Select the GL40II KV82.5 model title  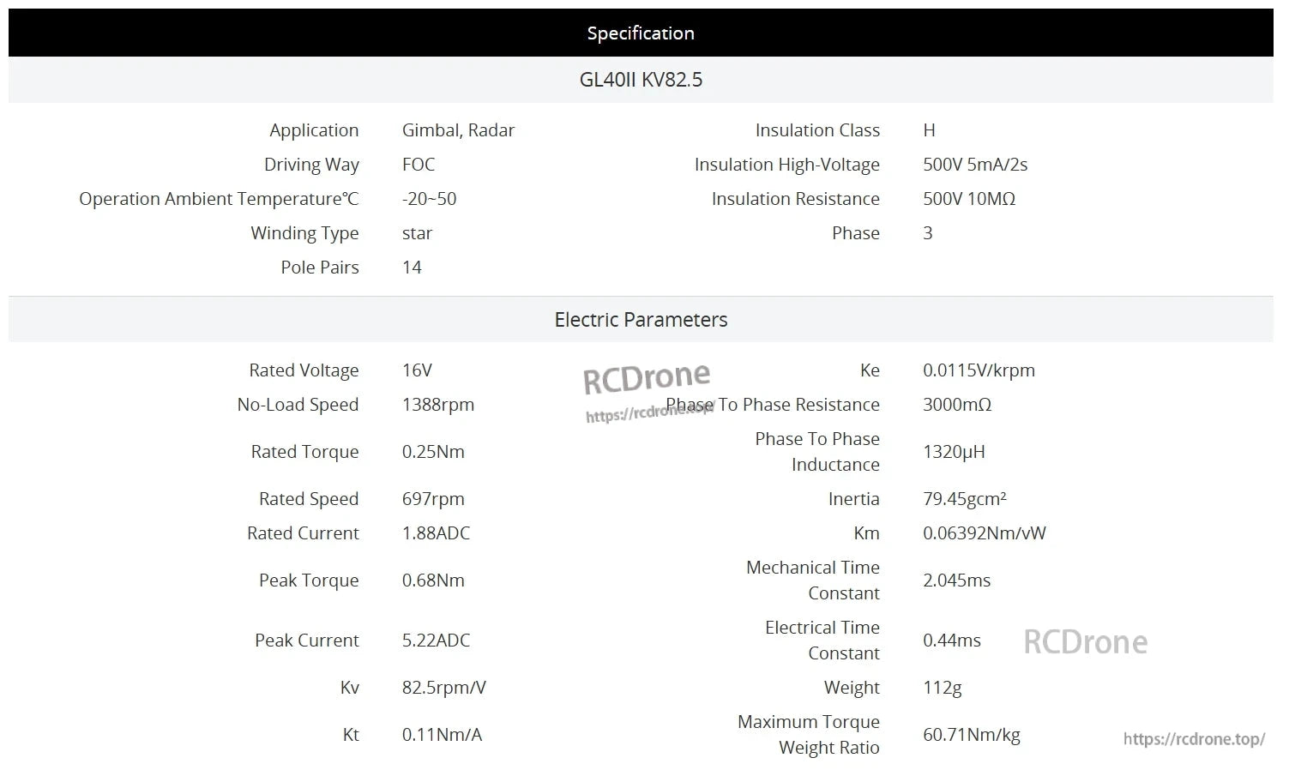point(641,80)
